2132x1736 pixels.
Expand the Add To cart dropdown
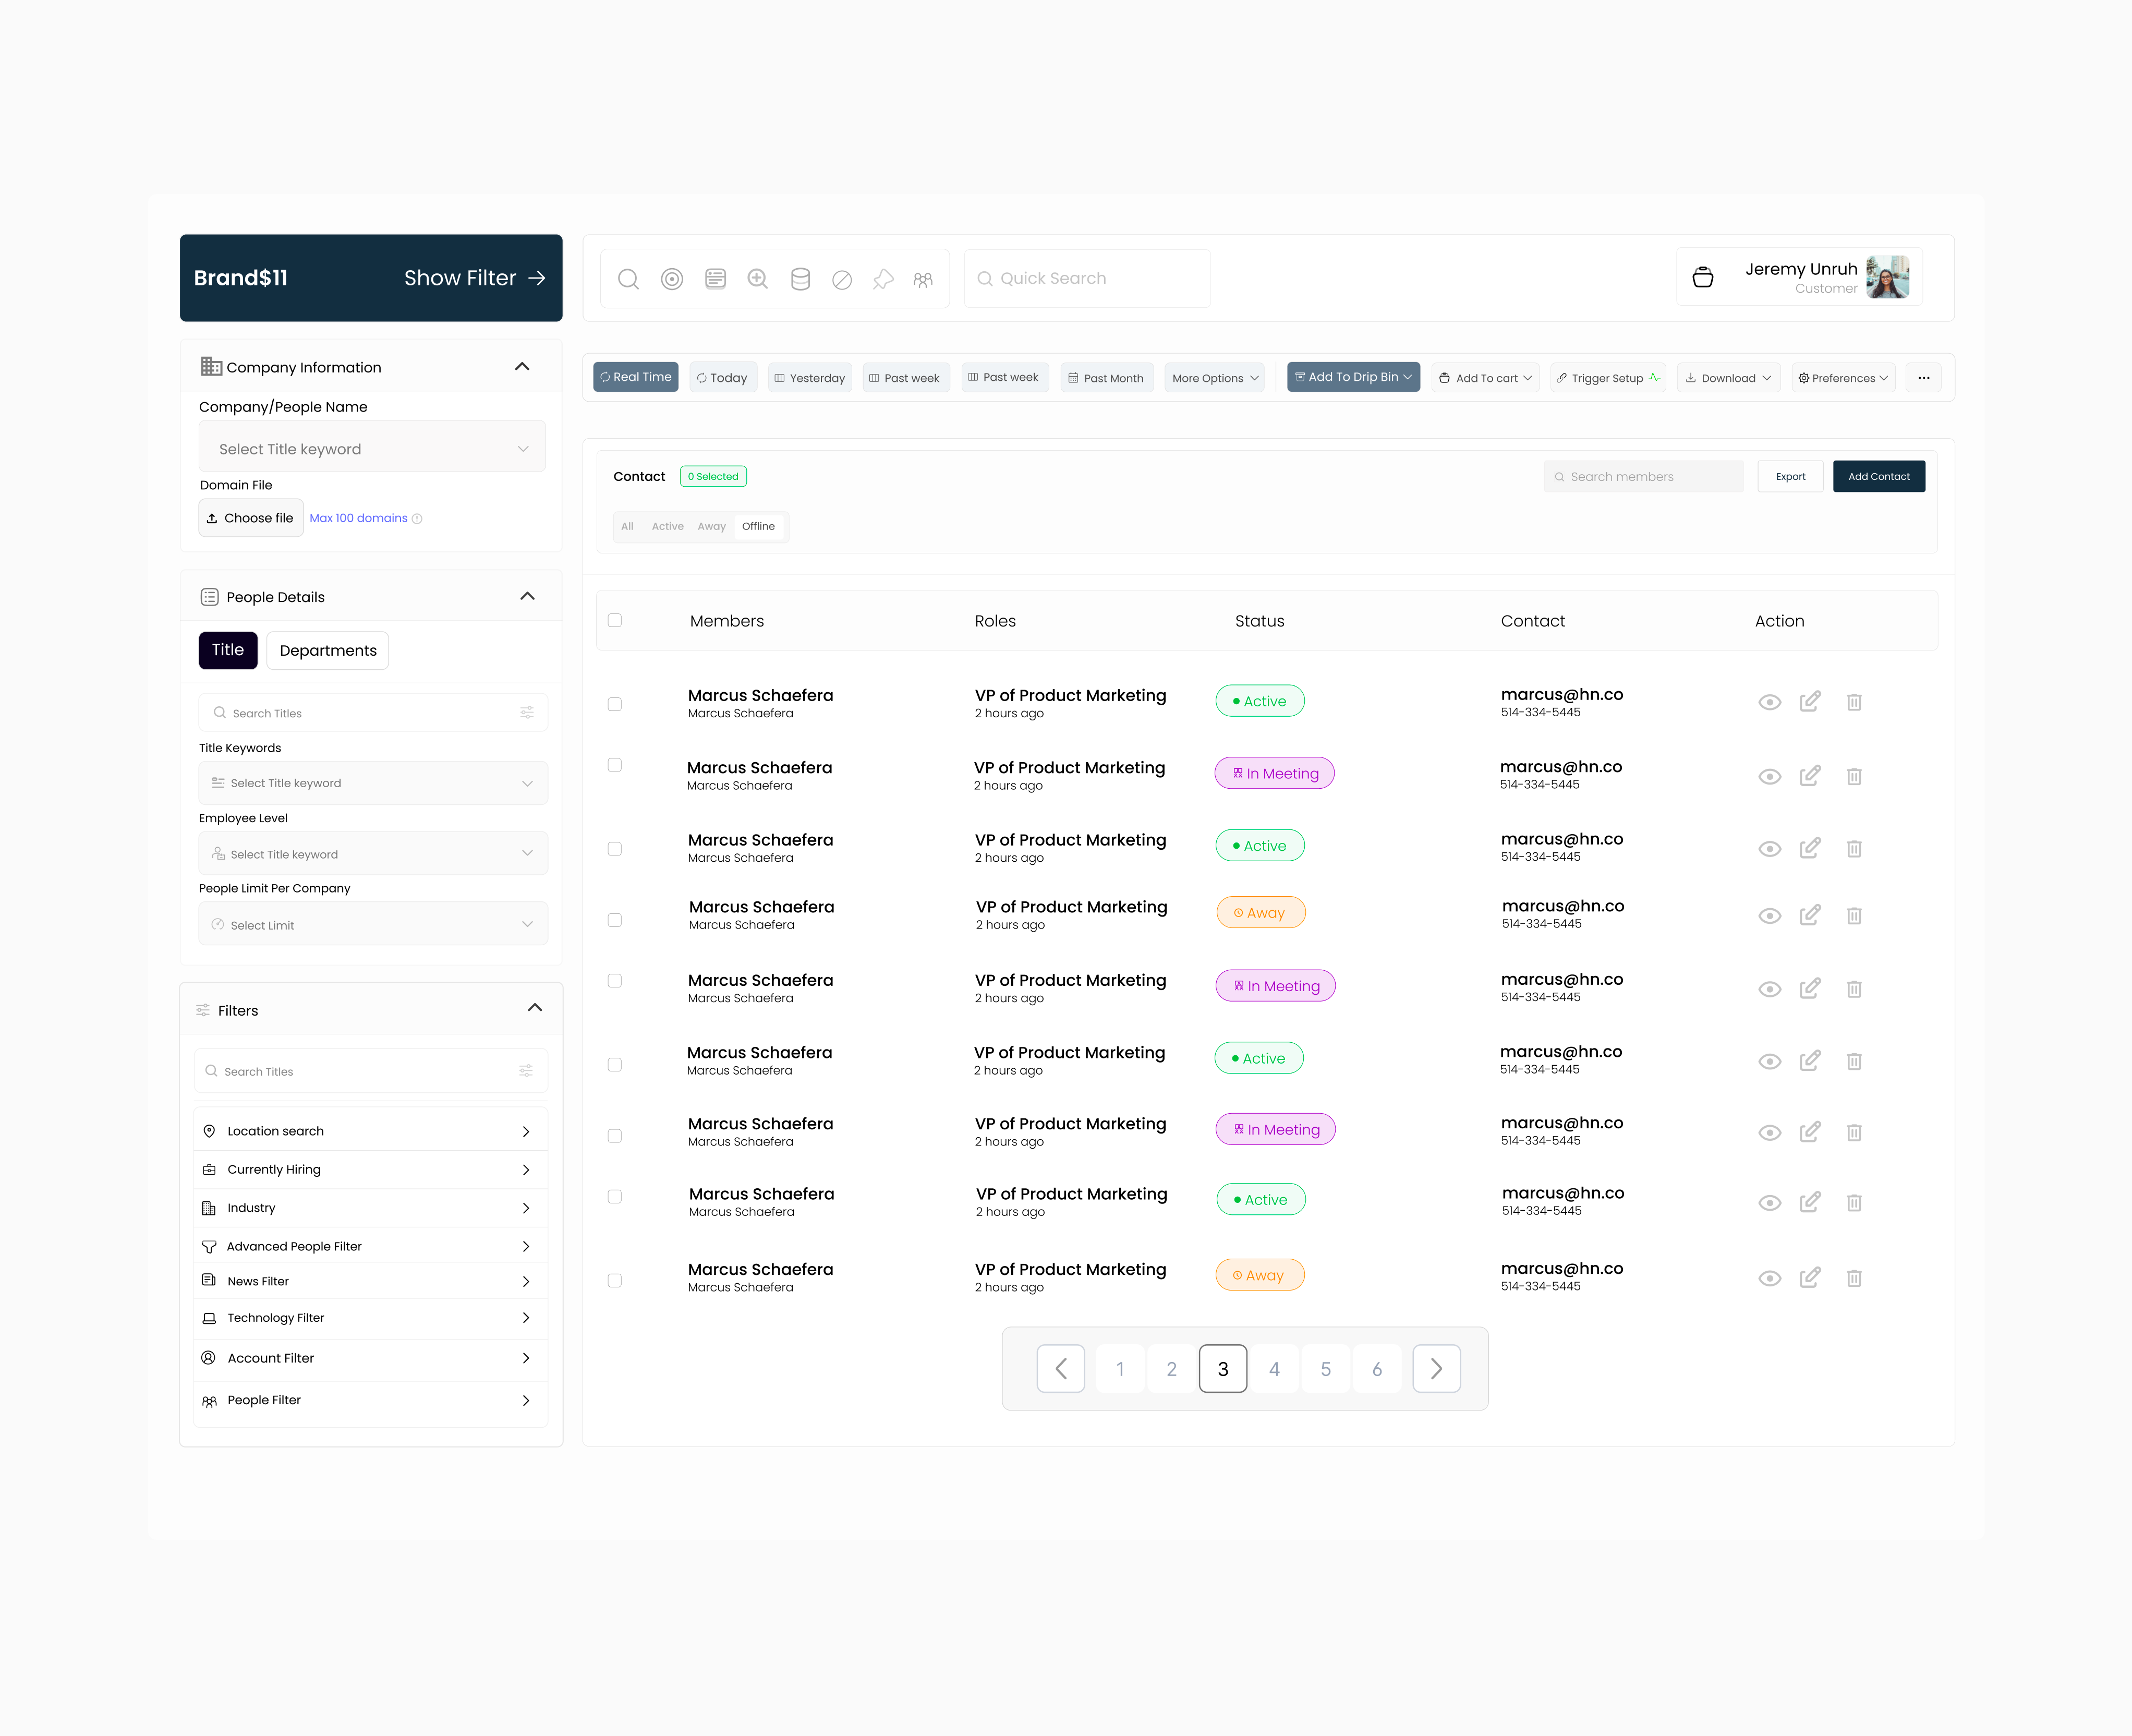pyautogui.click(x=1485, y=377)
